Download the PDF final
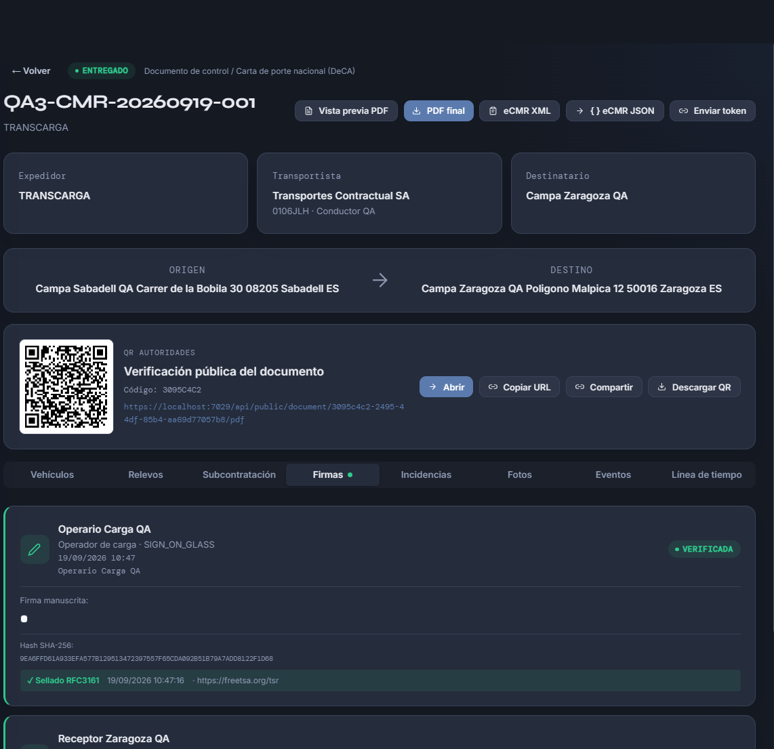The height and width of the screenshot is (749, 774). click(x=439, y=111)
